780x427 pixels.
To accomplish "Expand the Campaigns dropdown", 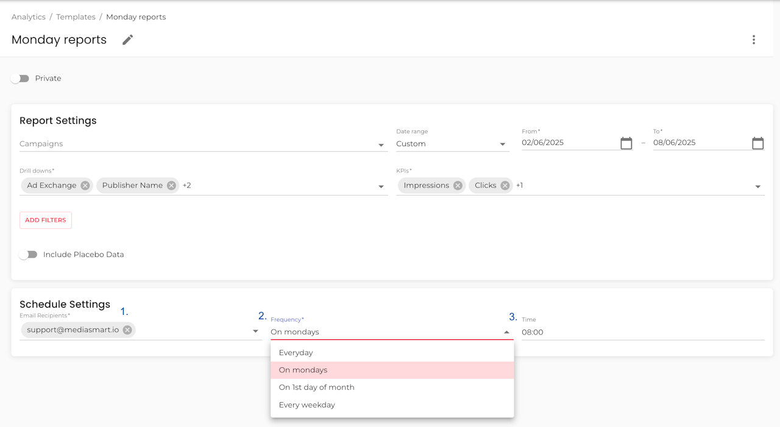I will point(381,145).
